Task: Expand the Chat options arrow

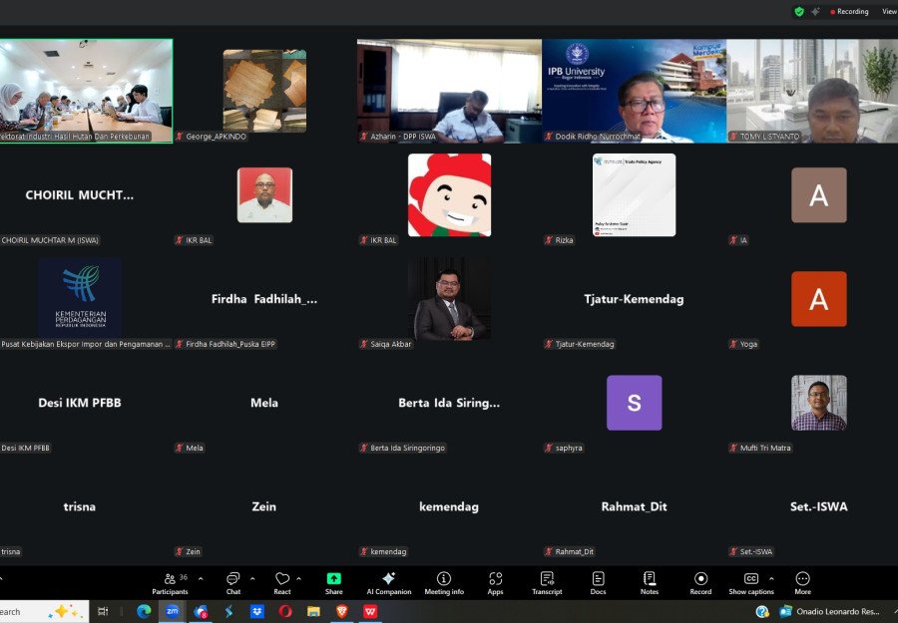Action: tap(251, 578)
